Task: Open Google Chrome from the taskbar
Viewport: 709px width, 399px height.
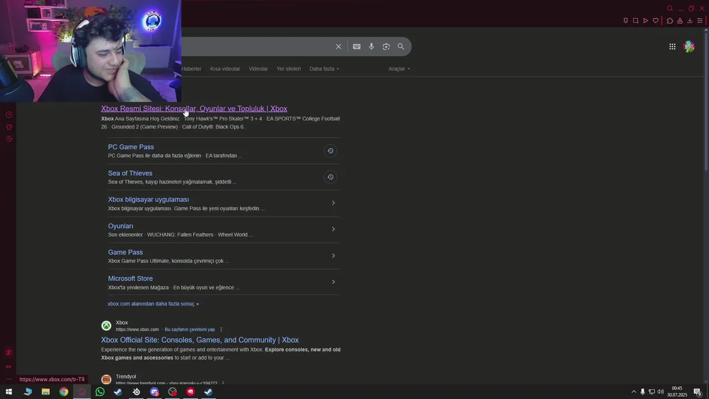Action: pos(64,392)
